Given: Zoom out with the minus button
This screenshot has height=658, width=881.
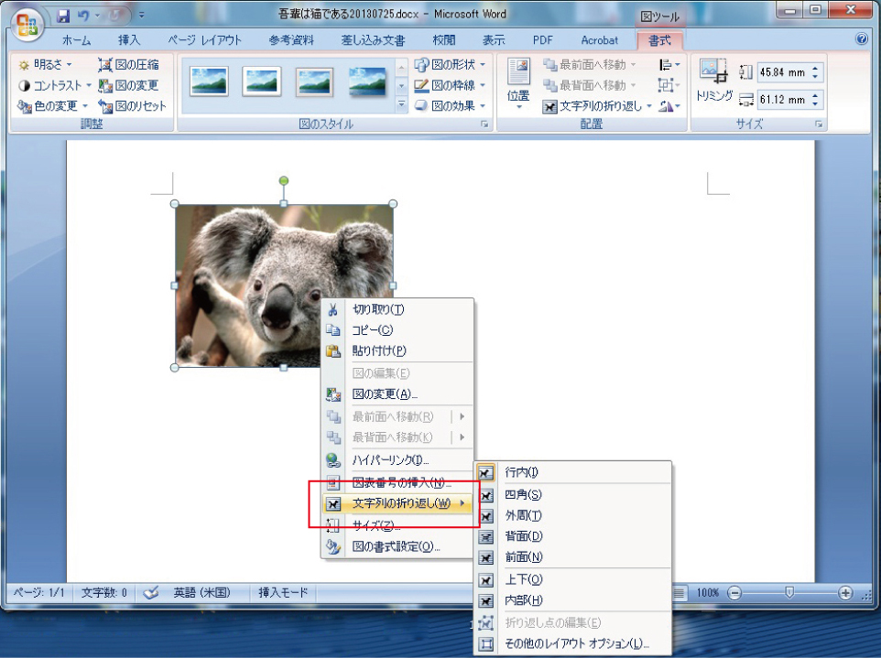Looking at the screenshot, I should (x=734, y=593).
